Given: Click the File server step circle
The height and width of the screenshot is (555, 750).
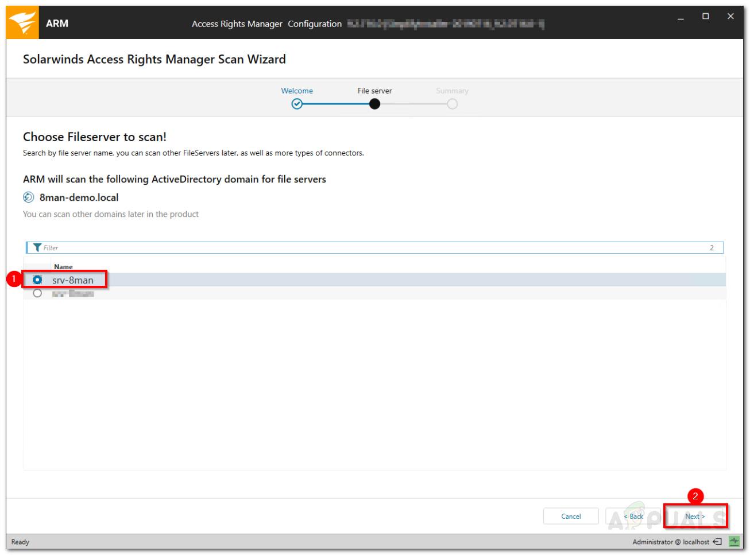Looking at the screenshot, I should (x=374, y=104).
